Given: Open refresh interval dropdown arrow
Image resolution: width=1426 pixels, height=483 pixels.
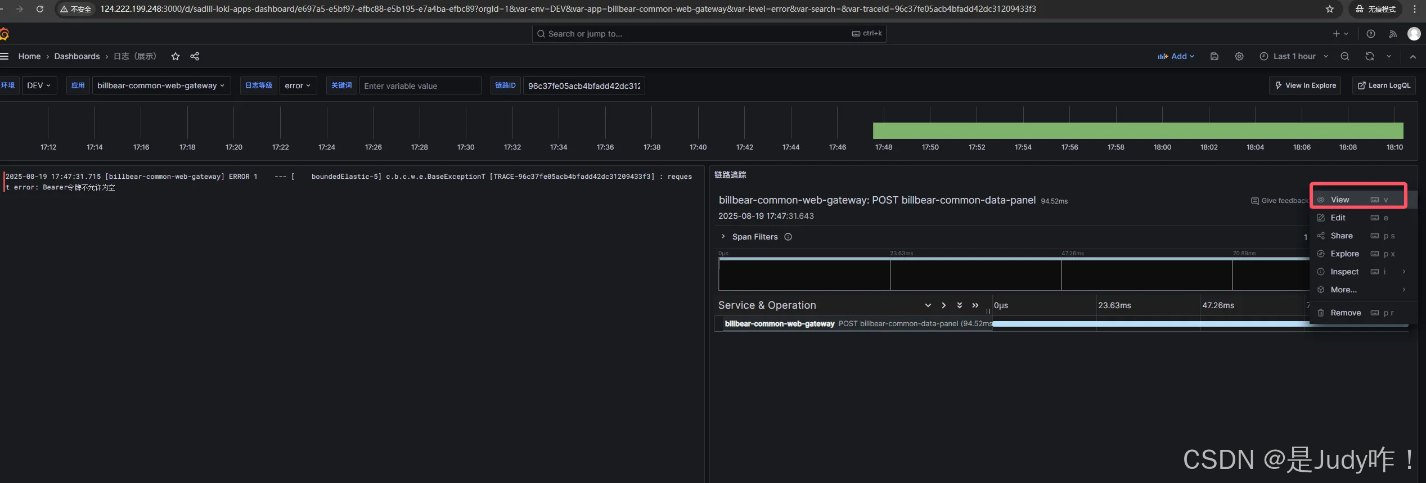Looking at the screenshot, I should coord(1389,56).
